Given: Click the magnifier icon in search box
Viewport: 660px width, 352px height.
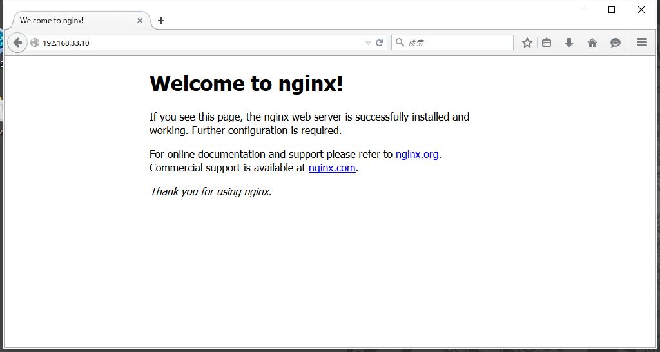Looking at the screenshot, I should [x=400, y=43].
